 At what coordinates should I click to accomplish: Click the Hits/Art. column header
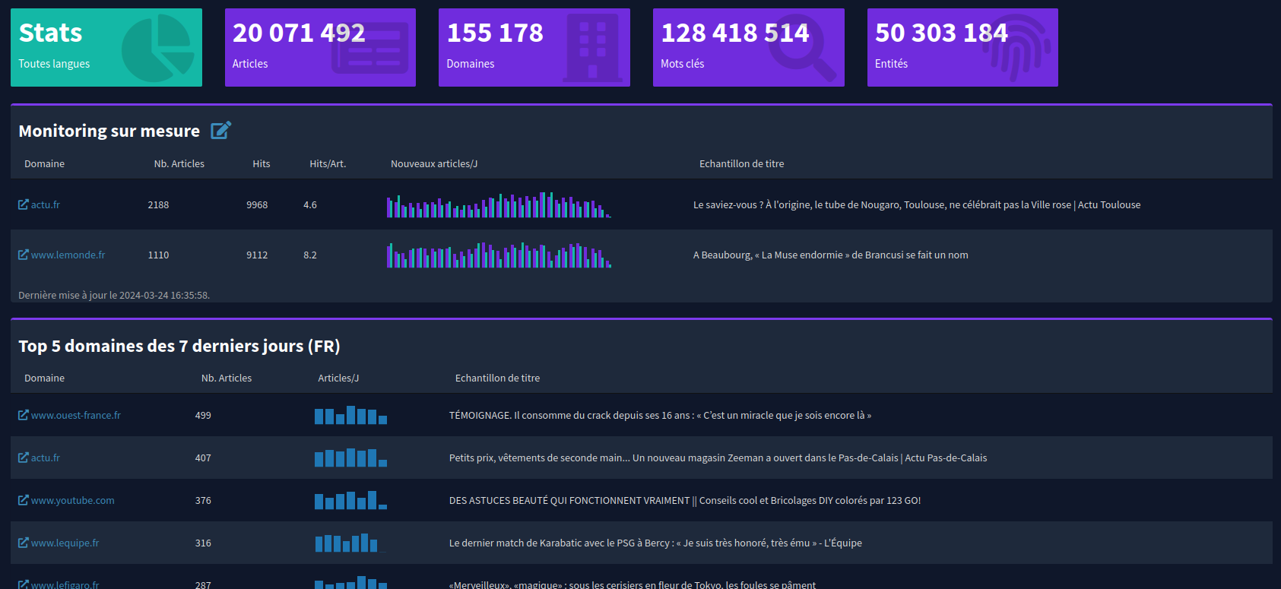click(x=327, y=163)
